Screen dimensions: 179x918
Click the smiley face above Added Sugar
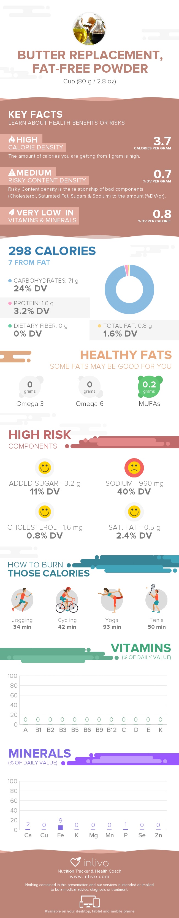click(45, 468)
